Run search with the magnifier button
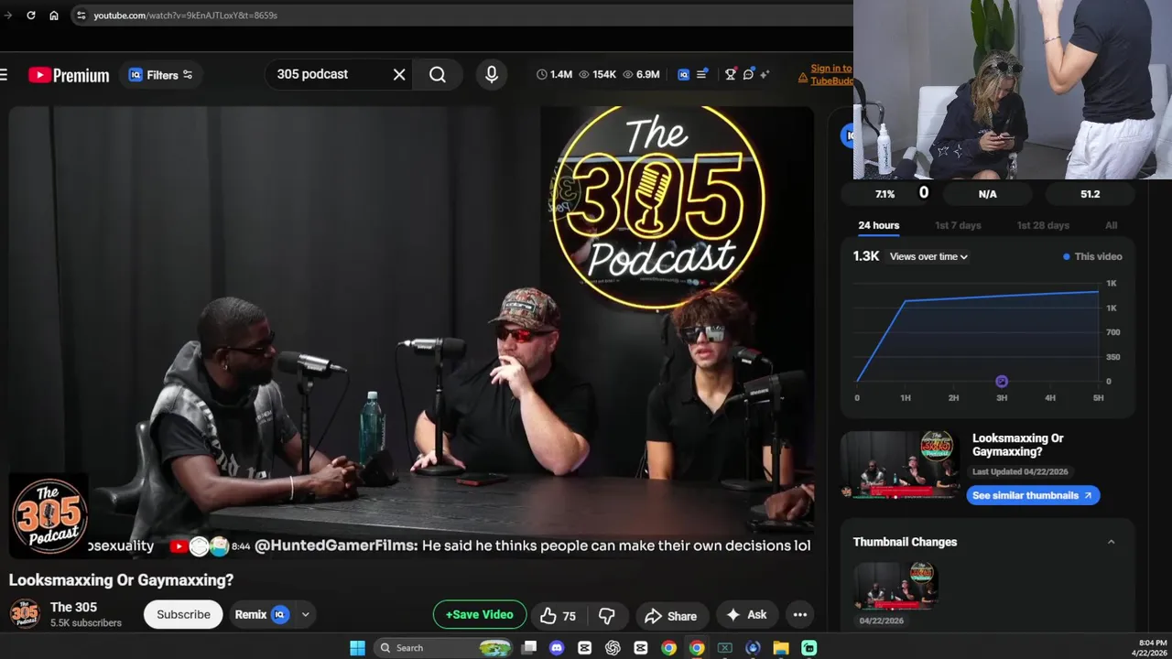This screenshot has width=1172, height=659. pyautogui.click(x=438, y=75)
